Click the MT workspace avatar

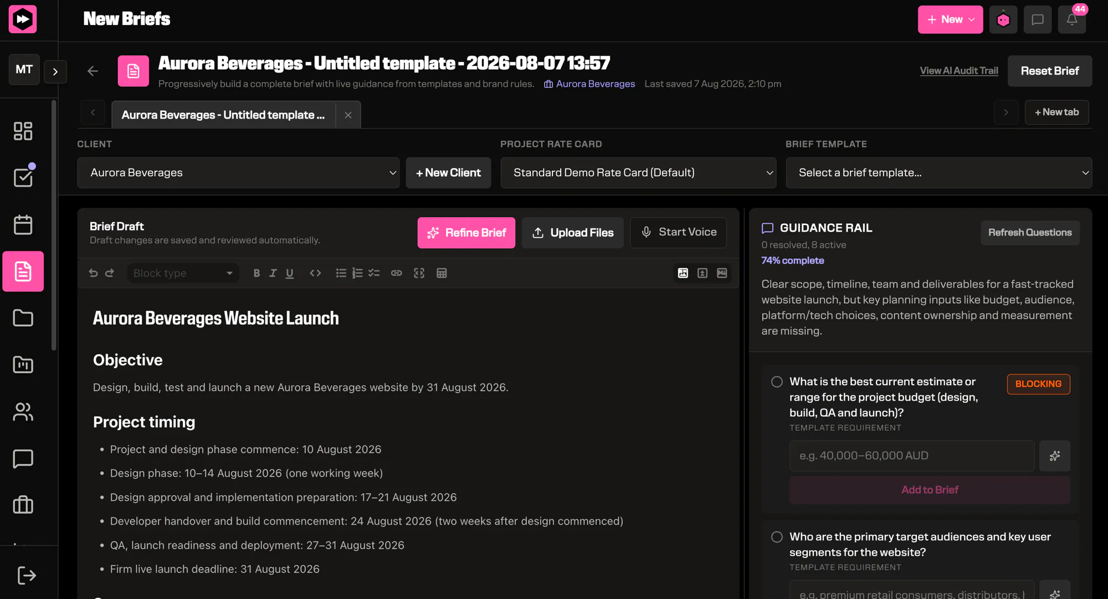pos(24,69)
